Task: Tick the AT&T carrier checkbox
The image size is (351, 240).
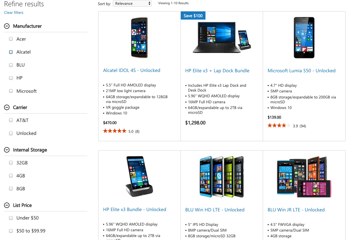Action: point(11,120)
